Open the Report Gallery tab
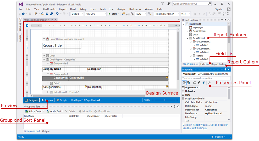 [218, 64]
